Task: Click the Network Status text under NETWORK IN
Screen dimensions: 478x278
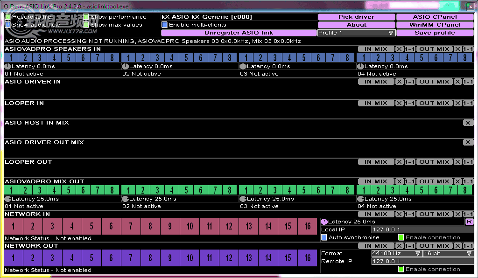Action: tap(48, 238)
